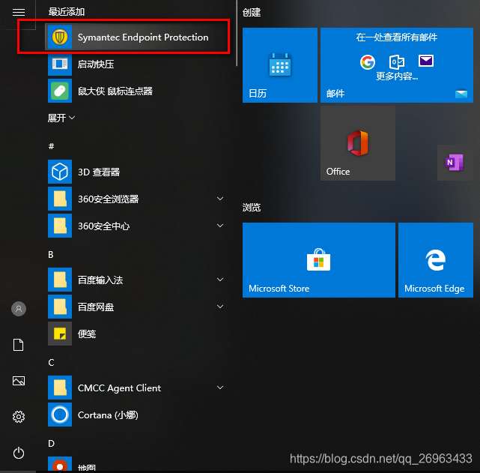This screenshot has width=480, height=473.
Task: Click the 创建 tile group heading
Action: [x=252, y=13]
